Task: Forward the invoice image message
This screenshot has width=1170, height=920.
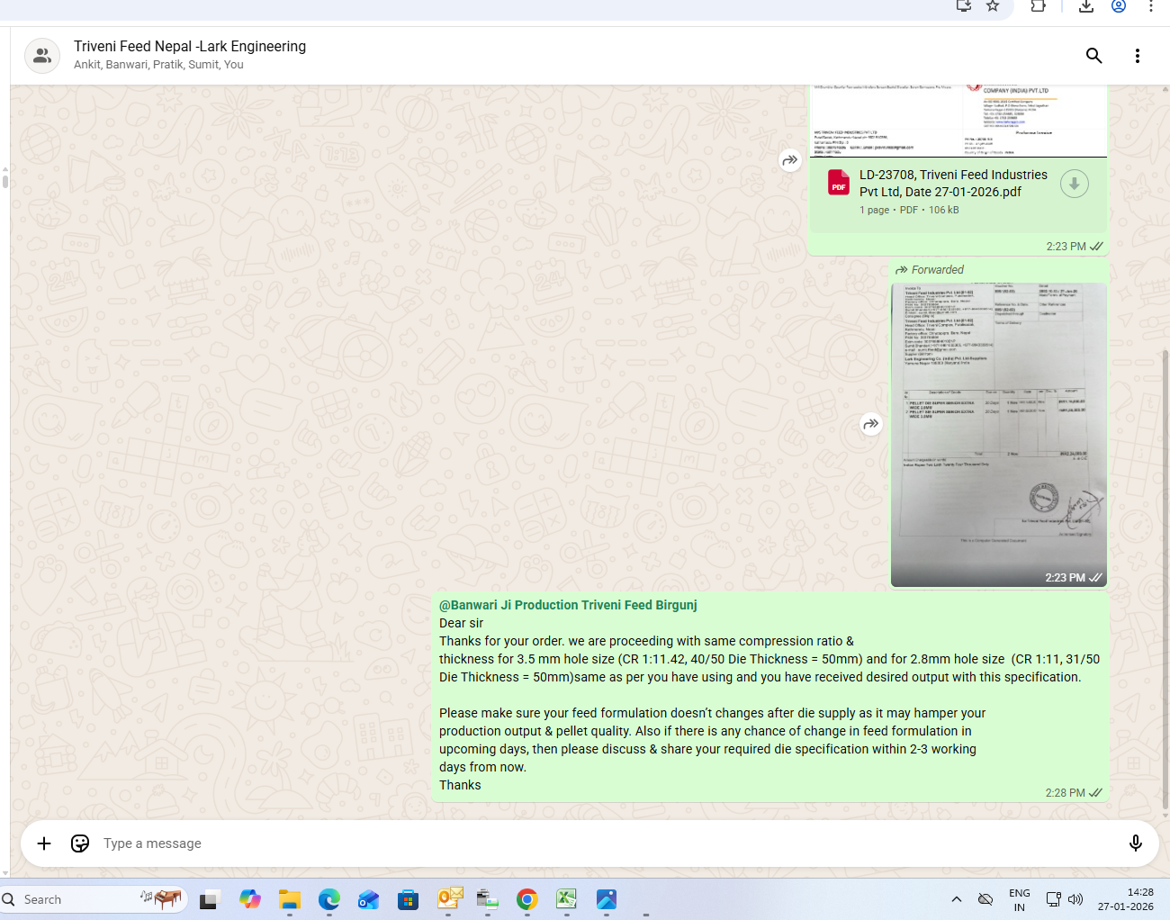Action: 870,424
